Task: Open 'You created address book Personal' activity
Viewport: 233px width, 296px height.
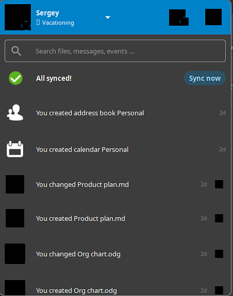Action: pos(115,113)
